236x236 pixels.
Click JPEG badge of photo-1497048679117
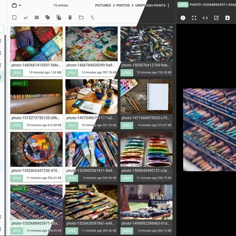[x=72, y=126]
